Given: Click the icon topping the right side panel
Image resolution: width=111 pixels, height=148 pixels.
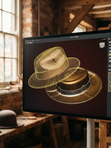Looking at the screenshot, I should coord(109,39).
